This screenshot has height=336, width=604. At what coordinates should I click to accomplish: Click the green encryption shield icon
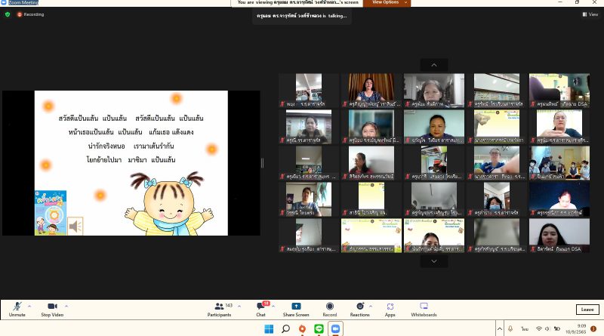(x=8, y=14)
